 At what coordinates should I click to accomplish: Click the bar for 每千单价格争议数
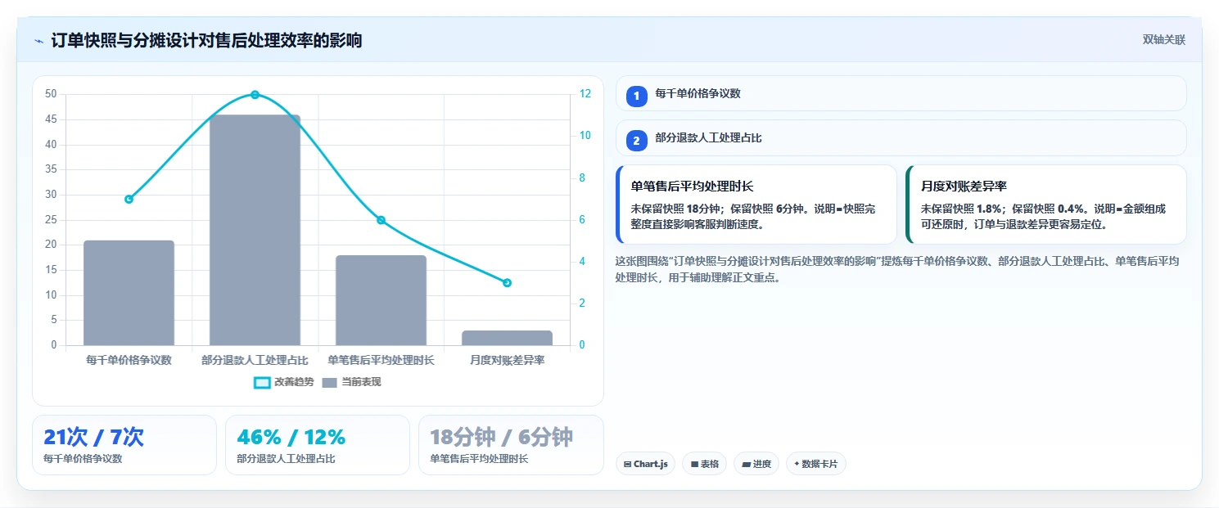coord(129,293)
